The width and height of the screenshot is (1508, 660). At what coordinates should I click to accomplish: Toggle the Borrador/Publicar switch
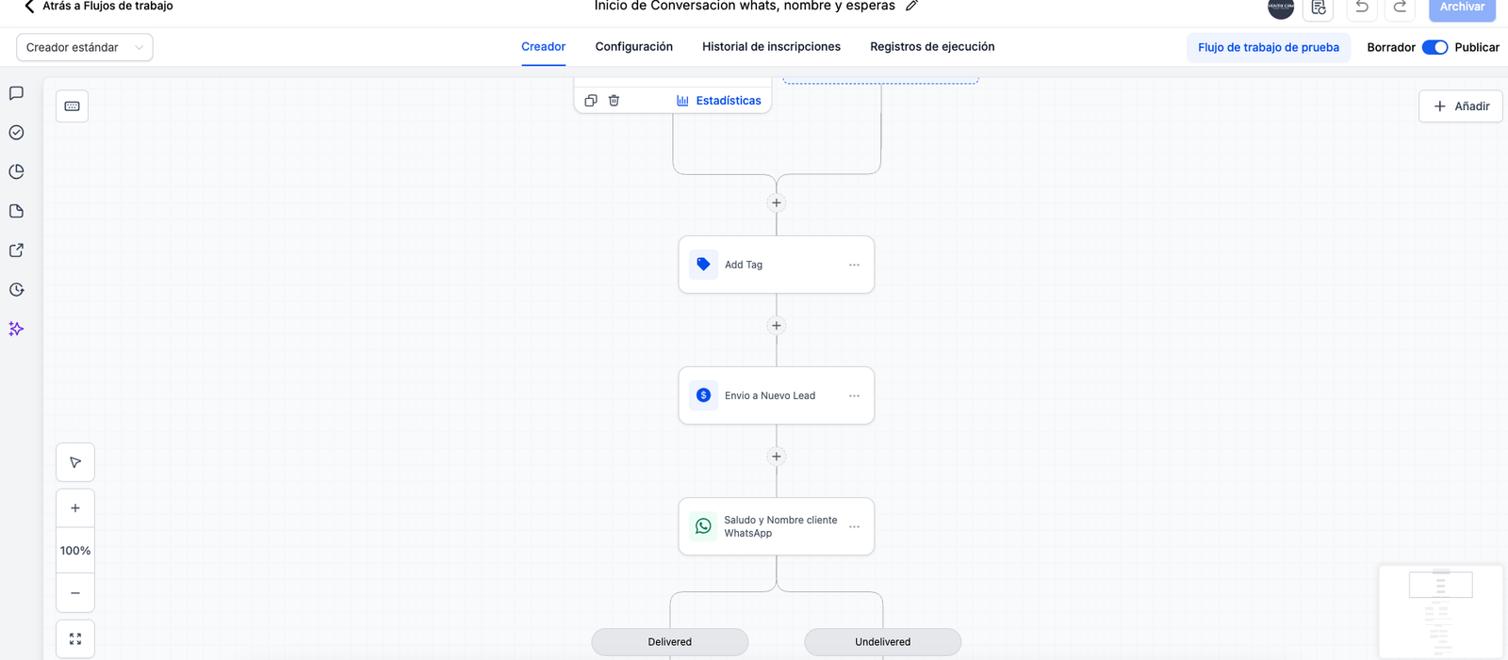1434,47
